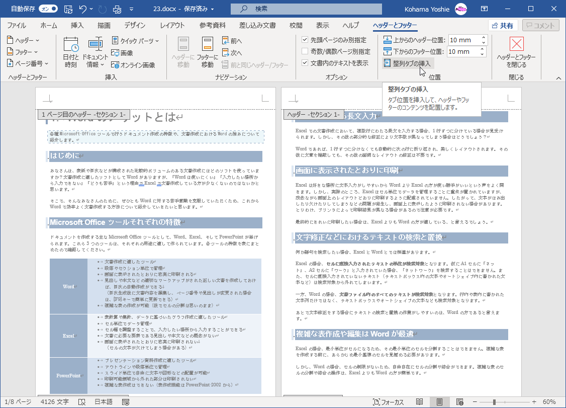
Task: Click the spelling check icon in status bar
Action: pos(82,402)
